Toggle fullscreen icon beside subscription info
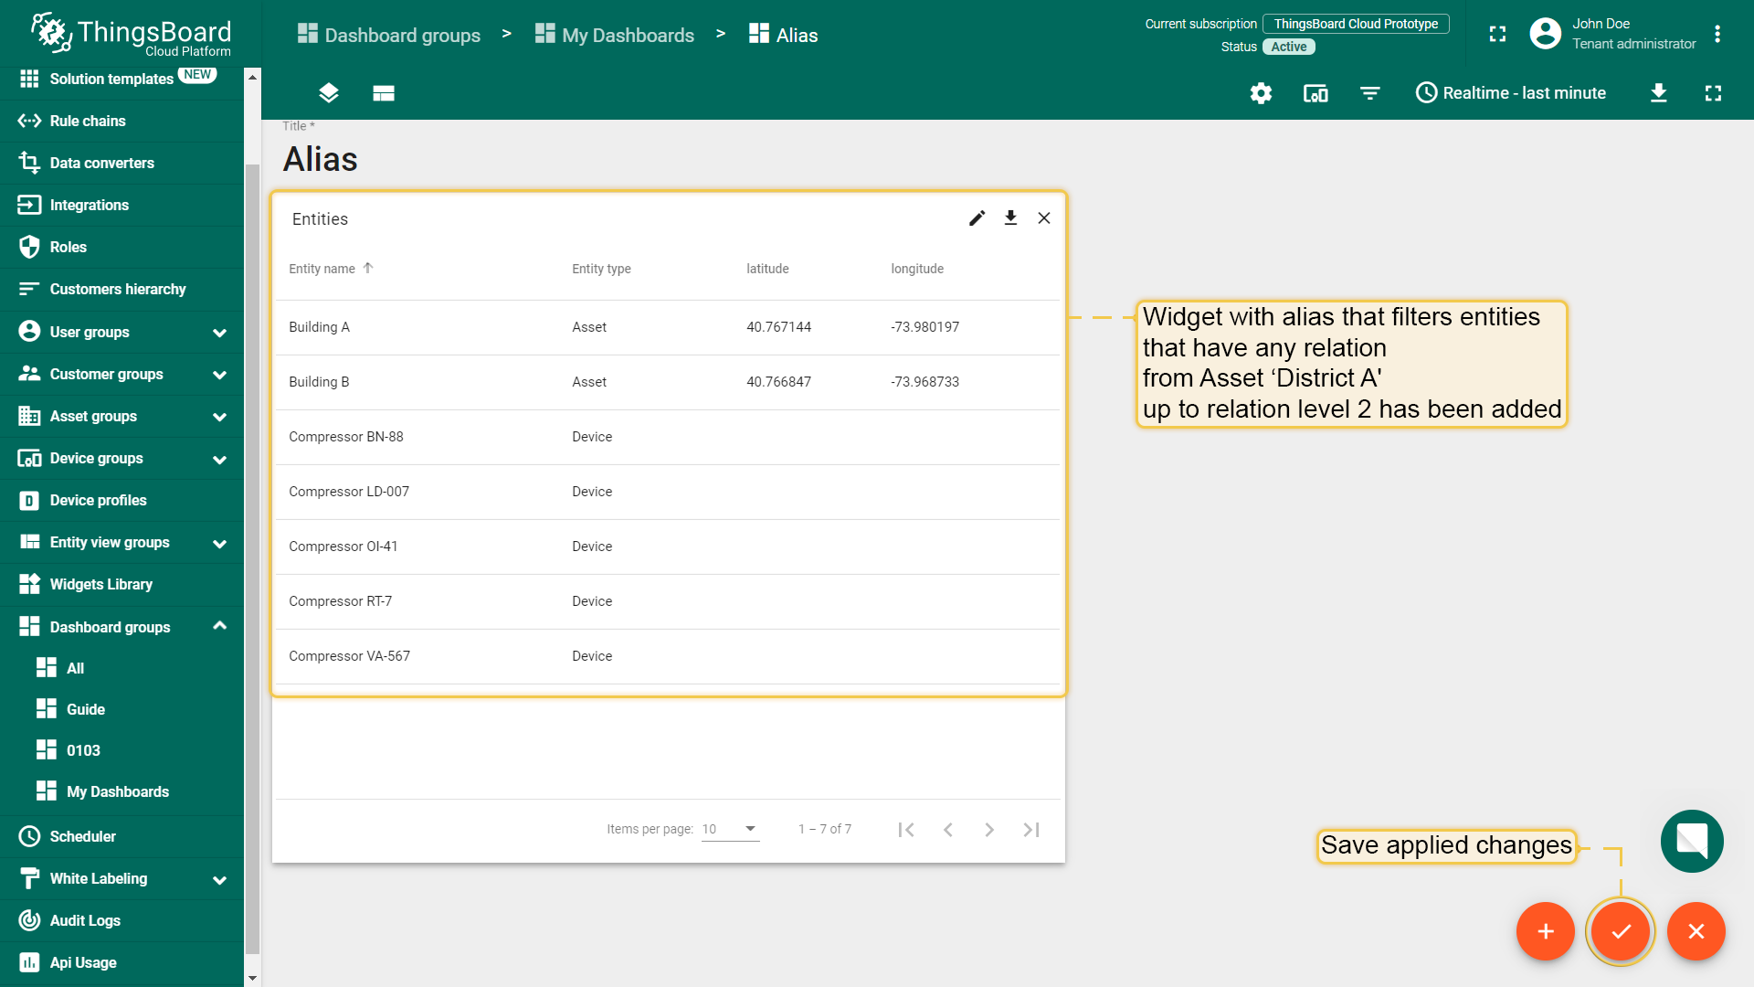The height and width of the screenshot is (987, 1754). [1497, 35]
